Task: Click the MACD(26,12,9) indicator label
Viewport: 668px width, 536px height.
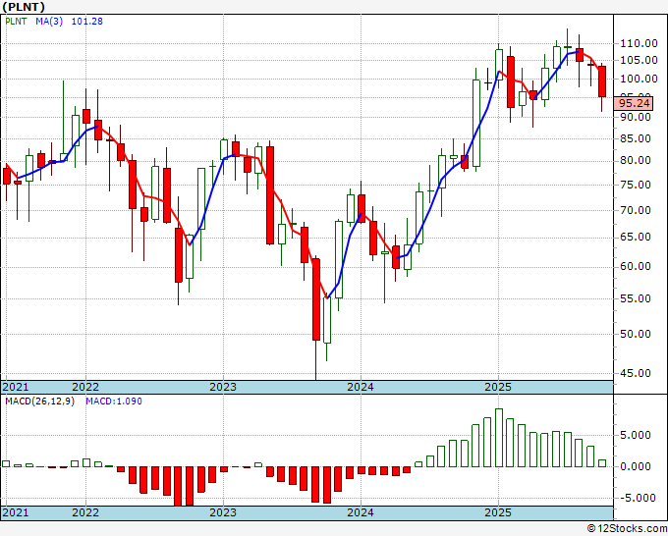Action: click(x=39, y=402)
